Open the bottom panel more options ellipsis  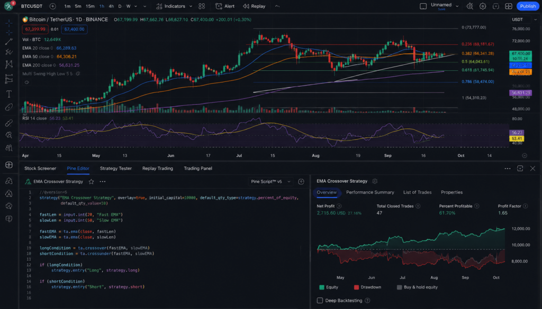(508, 168)
